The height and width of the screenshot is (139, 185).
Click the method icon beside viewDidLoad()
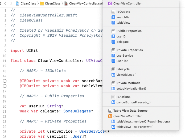tap(114, 75)
